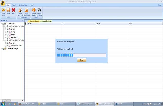Screen dimensions: 163x106
Task: Switch to Search Criteria tab
Action: (46, 21)
